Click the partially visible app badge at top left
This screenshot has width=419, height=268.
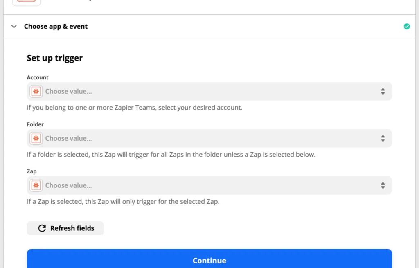click(26, 2)
